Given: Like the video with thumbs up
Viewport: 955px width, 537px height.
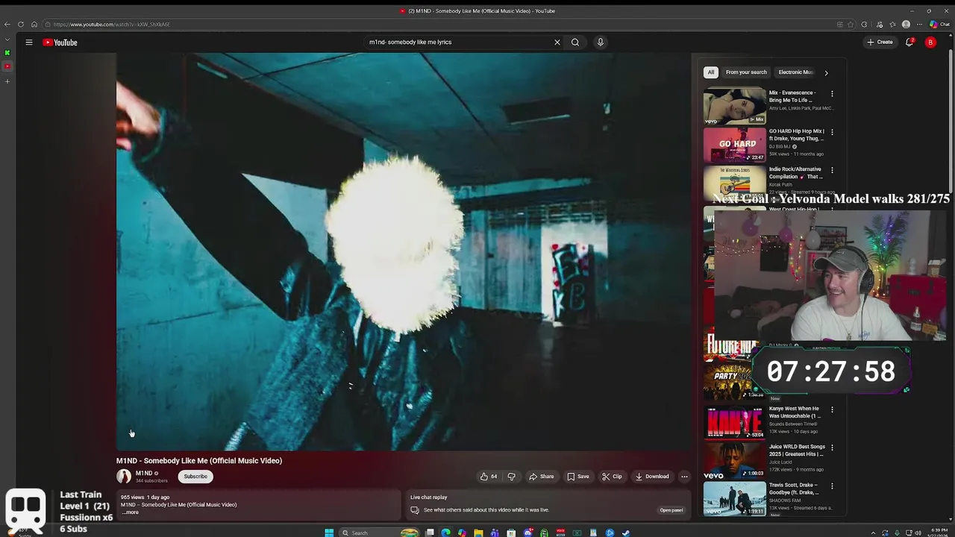Looking at the screenshot, I should coord(488,477).
